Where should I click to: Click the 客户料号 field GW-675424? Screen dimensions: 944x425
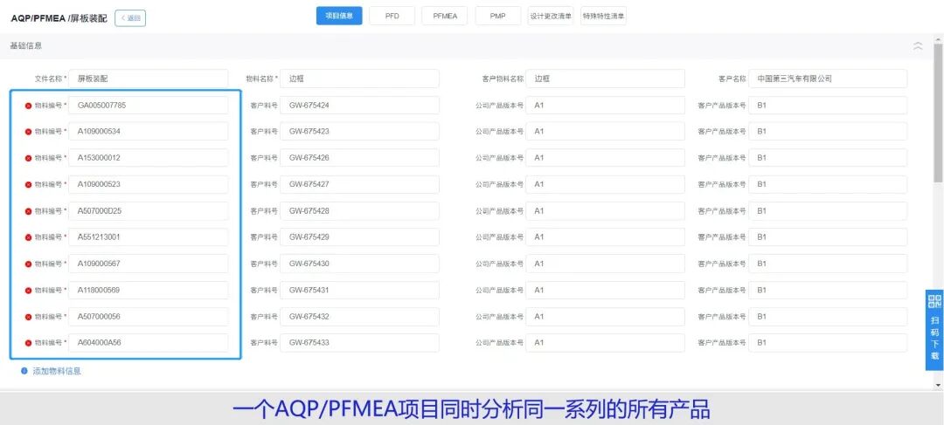pyautogui.click(x=359, y=106)
